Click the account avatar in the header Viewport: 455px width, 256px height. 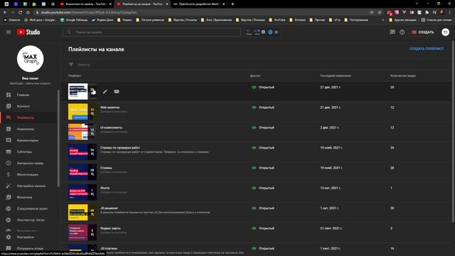446,32
